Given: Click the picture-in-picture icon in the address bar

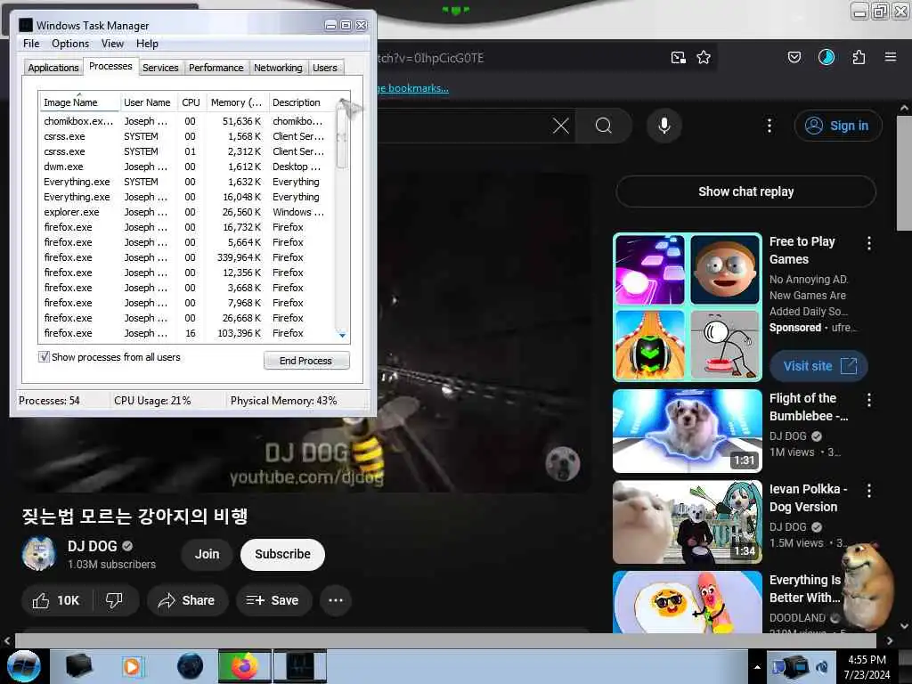Looking at the screenshot, I should tap(678, 57).
